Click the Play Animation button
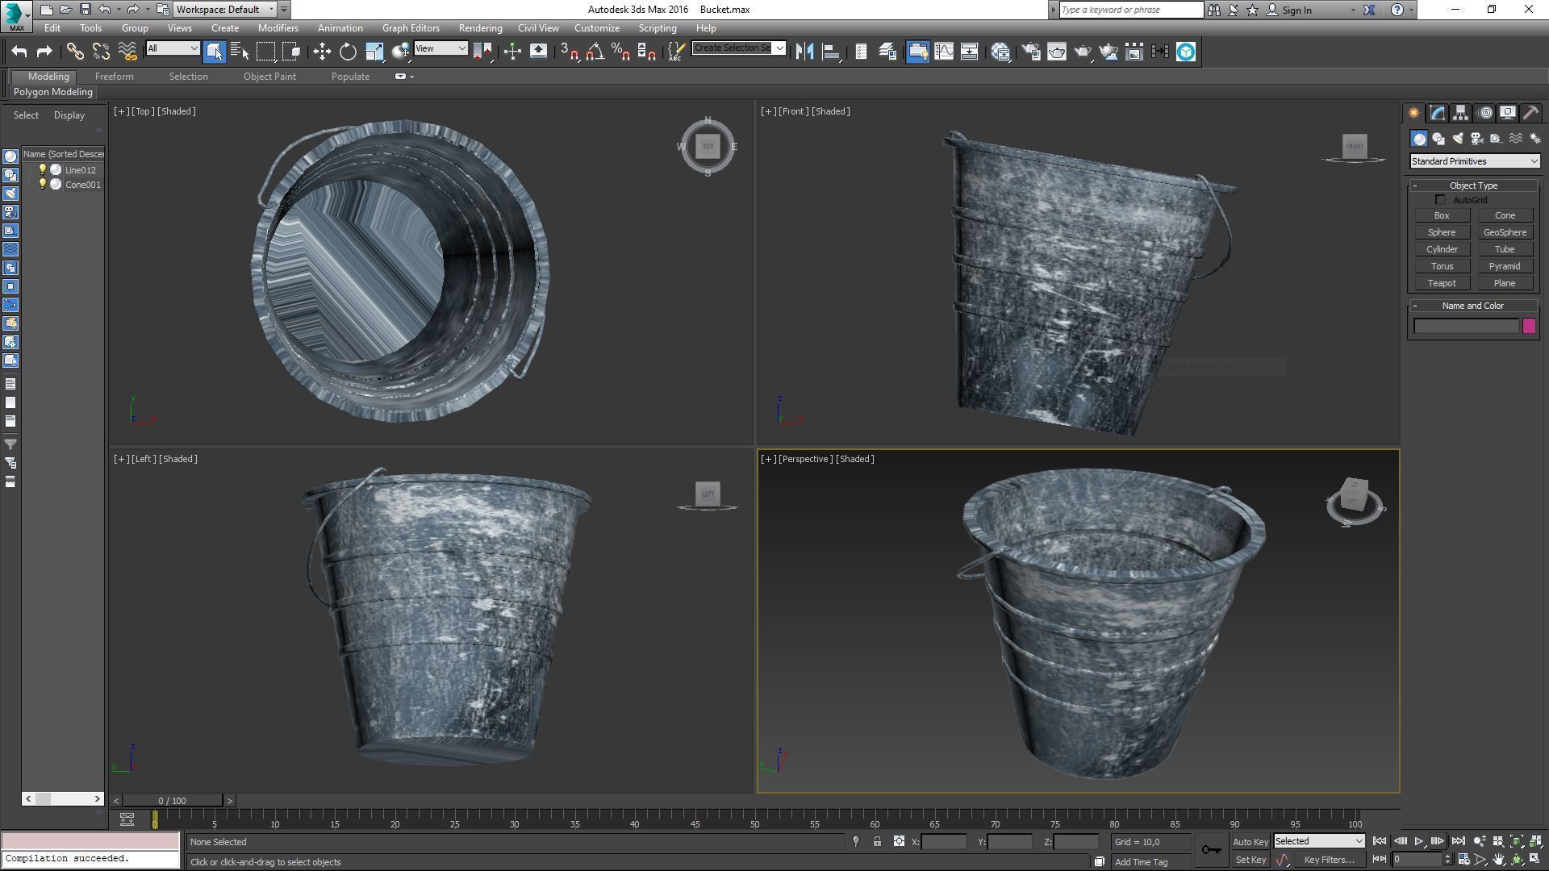Viewport: 1549px width, 871px height. point(1418,841)
